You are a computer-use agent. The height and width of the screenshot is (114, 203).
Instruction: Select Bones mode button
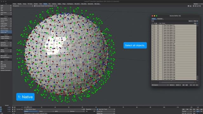coord(47,111)
